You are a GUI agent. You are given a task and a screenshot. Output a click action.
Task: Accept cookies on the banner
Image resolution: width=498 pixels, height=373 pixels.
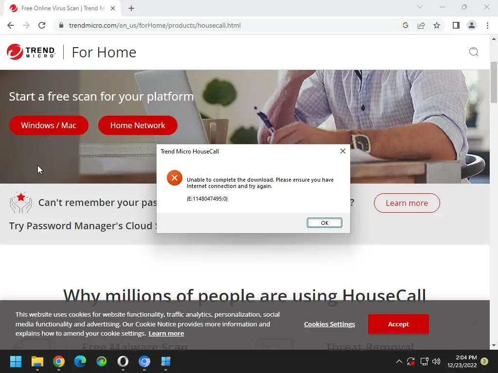(398, 324)
